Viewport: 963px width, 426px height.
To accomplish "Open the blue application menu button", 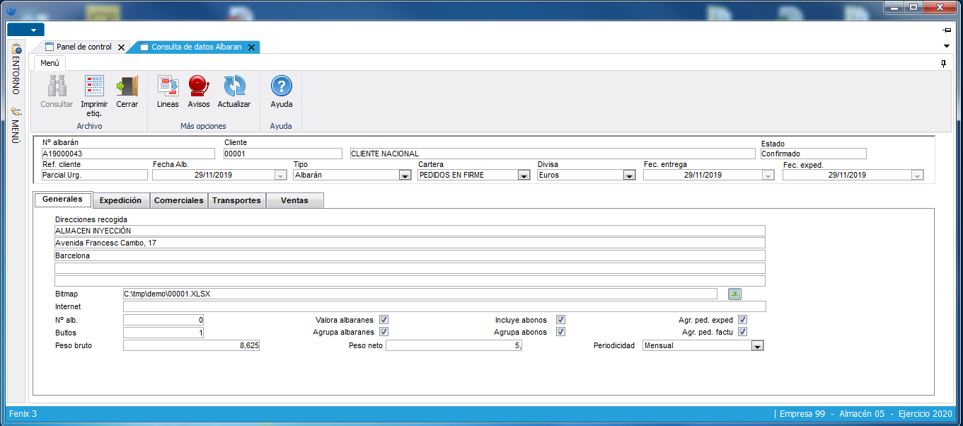I will [25, 30].
